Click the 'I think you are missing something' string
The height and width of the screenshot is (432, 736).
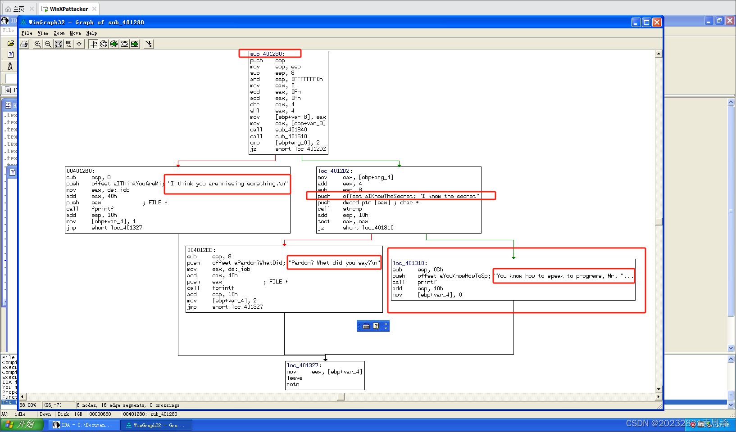click(228, 184)
